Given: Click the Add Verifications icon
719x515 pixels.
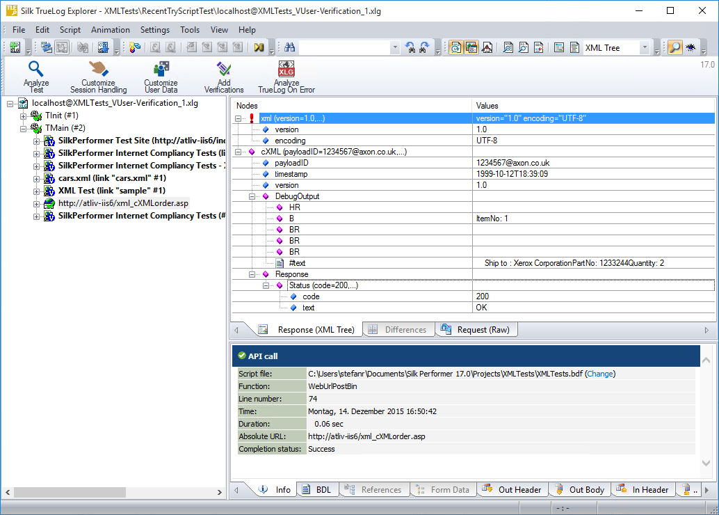Looking at the screenshot, I should [223, 70].
